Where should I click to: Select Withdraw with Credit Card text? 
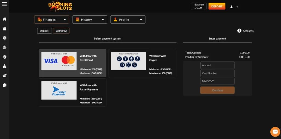[x=88, y=58]
